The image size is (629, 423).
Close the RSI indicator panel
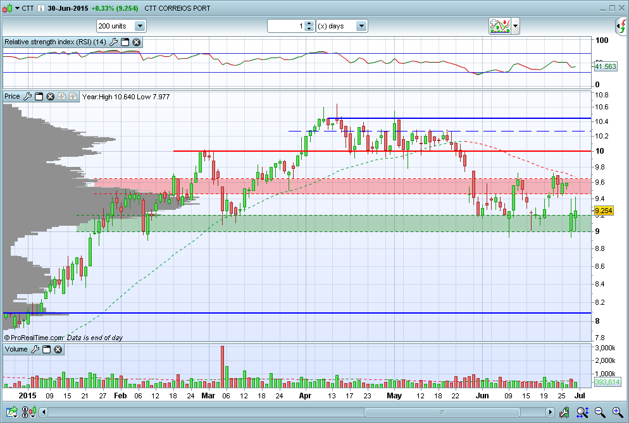[x=137, y=42]
